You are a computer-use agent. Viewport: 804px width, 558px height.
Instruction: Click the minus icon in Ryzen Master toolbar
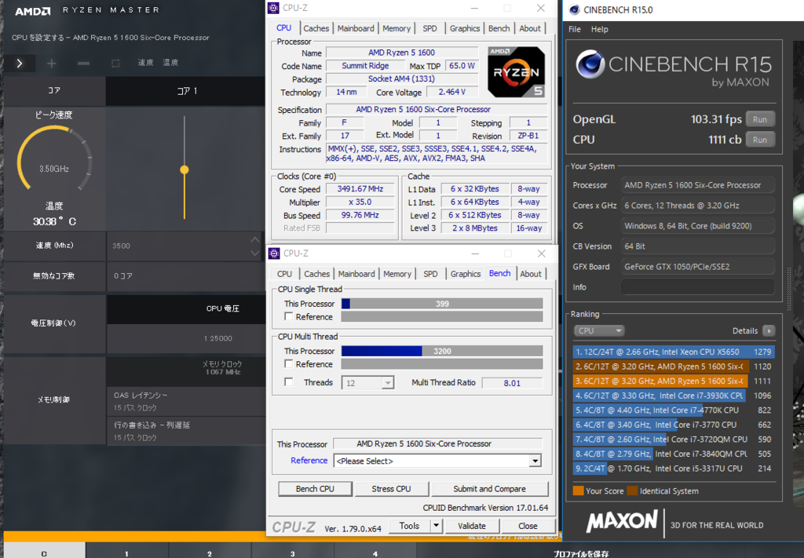click(x=83, y=63)
